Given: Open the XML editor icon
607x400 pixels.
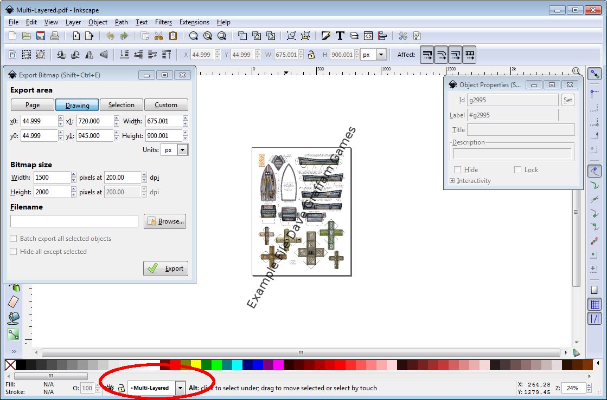Looking at the screenshot, I should (x=368, y=36).
